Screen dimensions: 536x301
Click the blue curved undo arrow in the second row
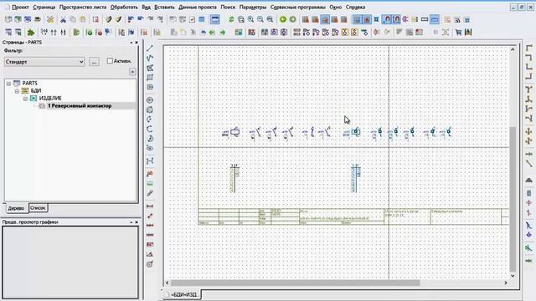pos(203,33)
